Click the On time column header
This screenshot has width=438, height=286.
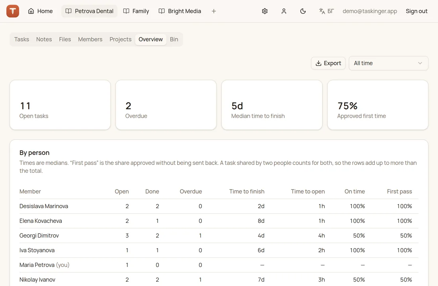355,191
